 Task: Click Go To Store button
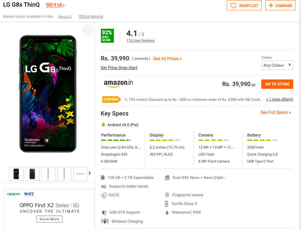277,84
